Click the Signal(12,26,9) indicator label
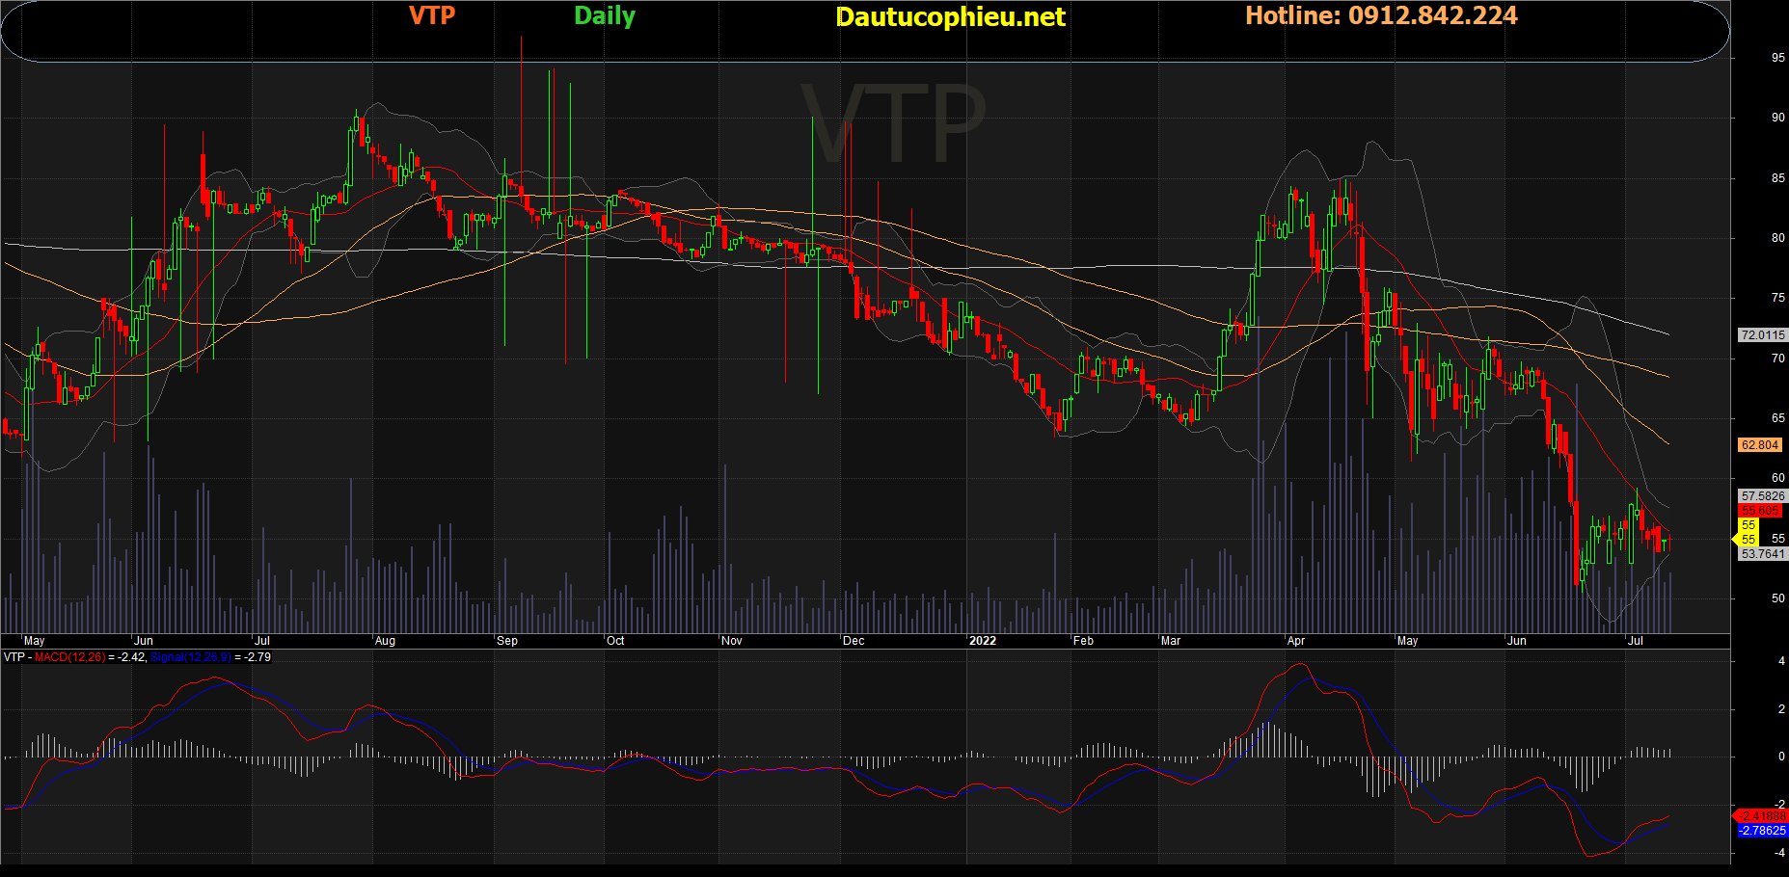The image size is (1789, 877). (191, 657)
